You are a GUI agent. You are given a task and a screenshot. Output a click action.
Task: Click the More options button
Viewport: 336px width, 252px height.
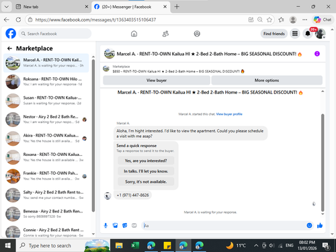pyautogui.click(x=267, y=80)
